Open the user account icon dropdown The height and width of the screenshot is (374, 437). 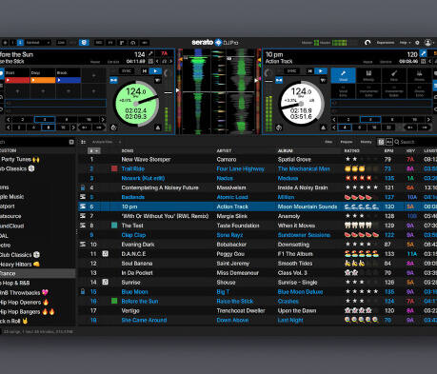tap(428, 43)
